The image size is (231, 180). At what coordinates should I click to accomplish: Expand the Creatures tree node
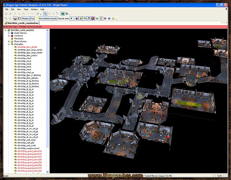point(9,36)
